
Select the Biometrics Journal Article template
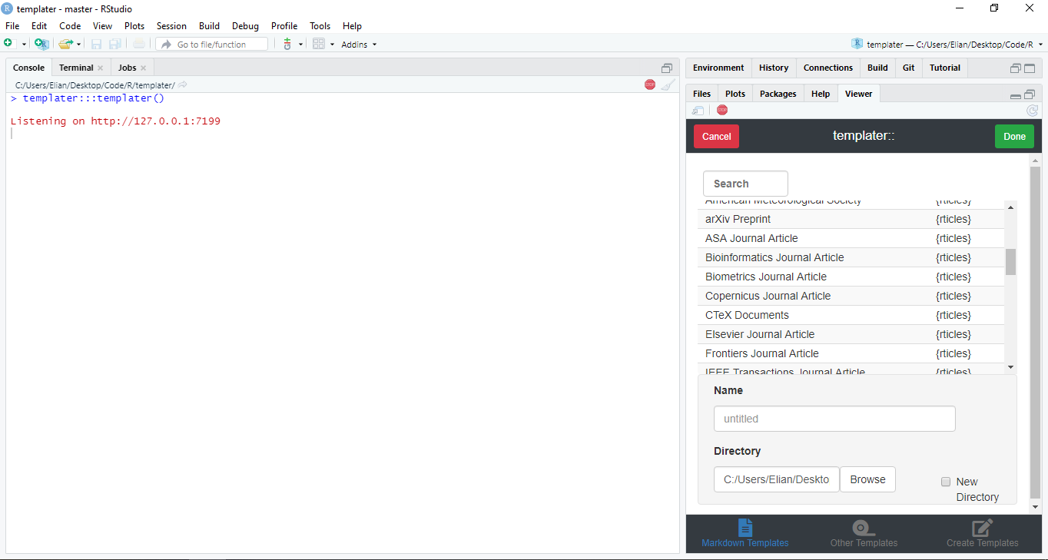tap(851, 277)
